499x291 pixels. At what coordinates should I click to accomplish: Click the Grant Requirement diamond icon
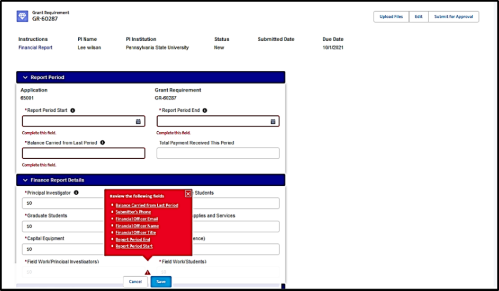click(23, 16)
